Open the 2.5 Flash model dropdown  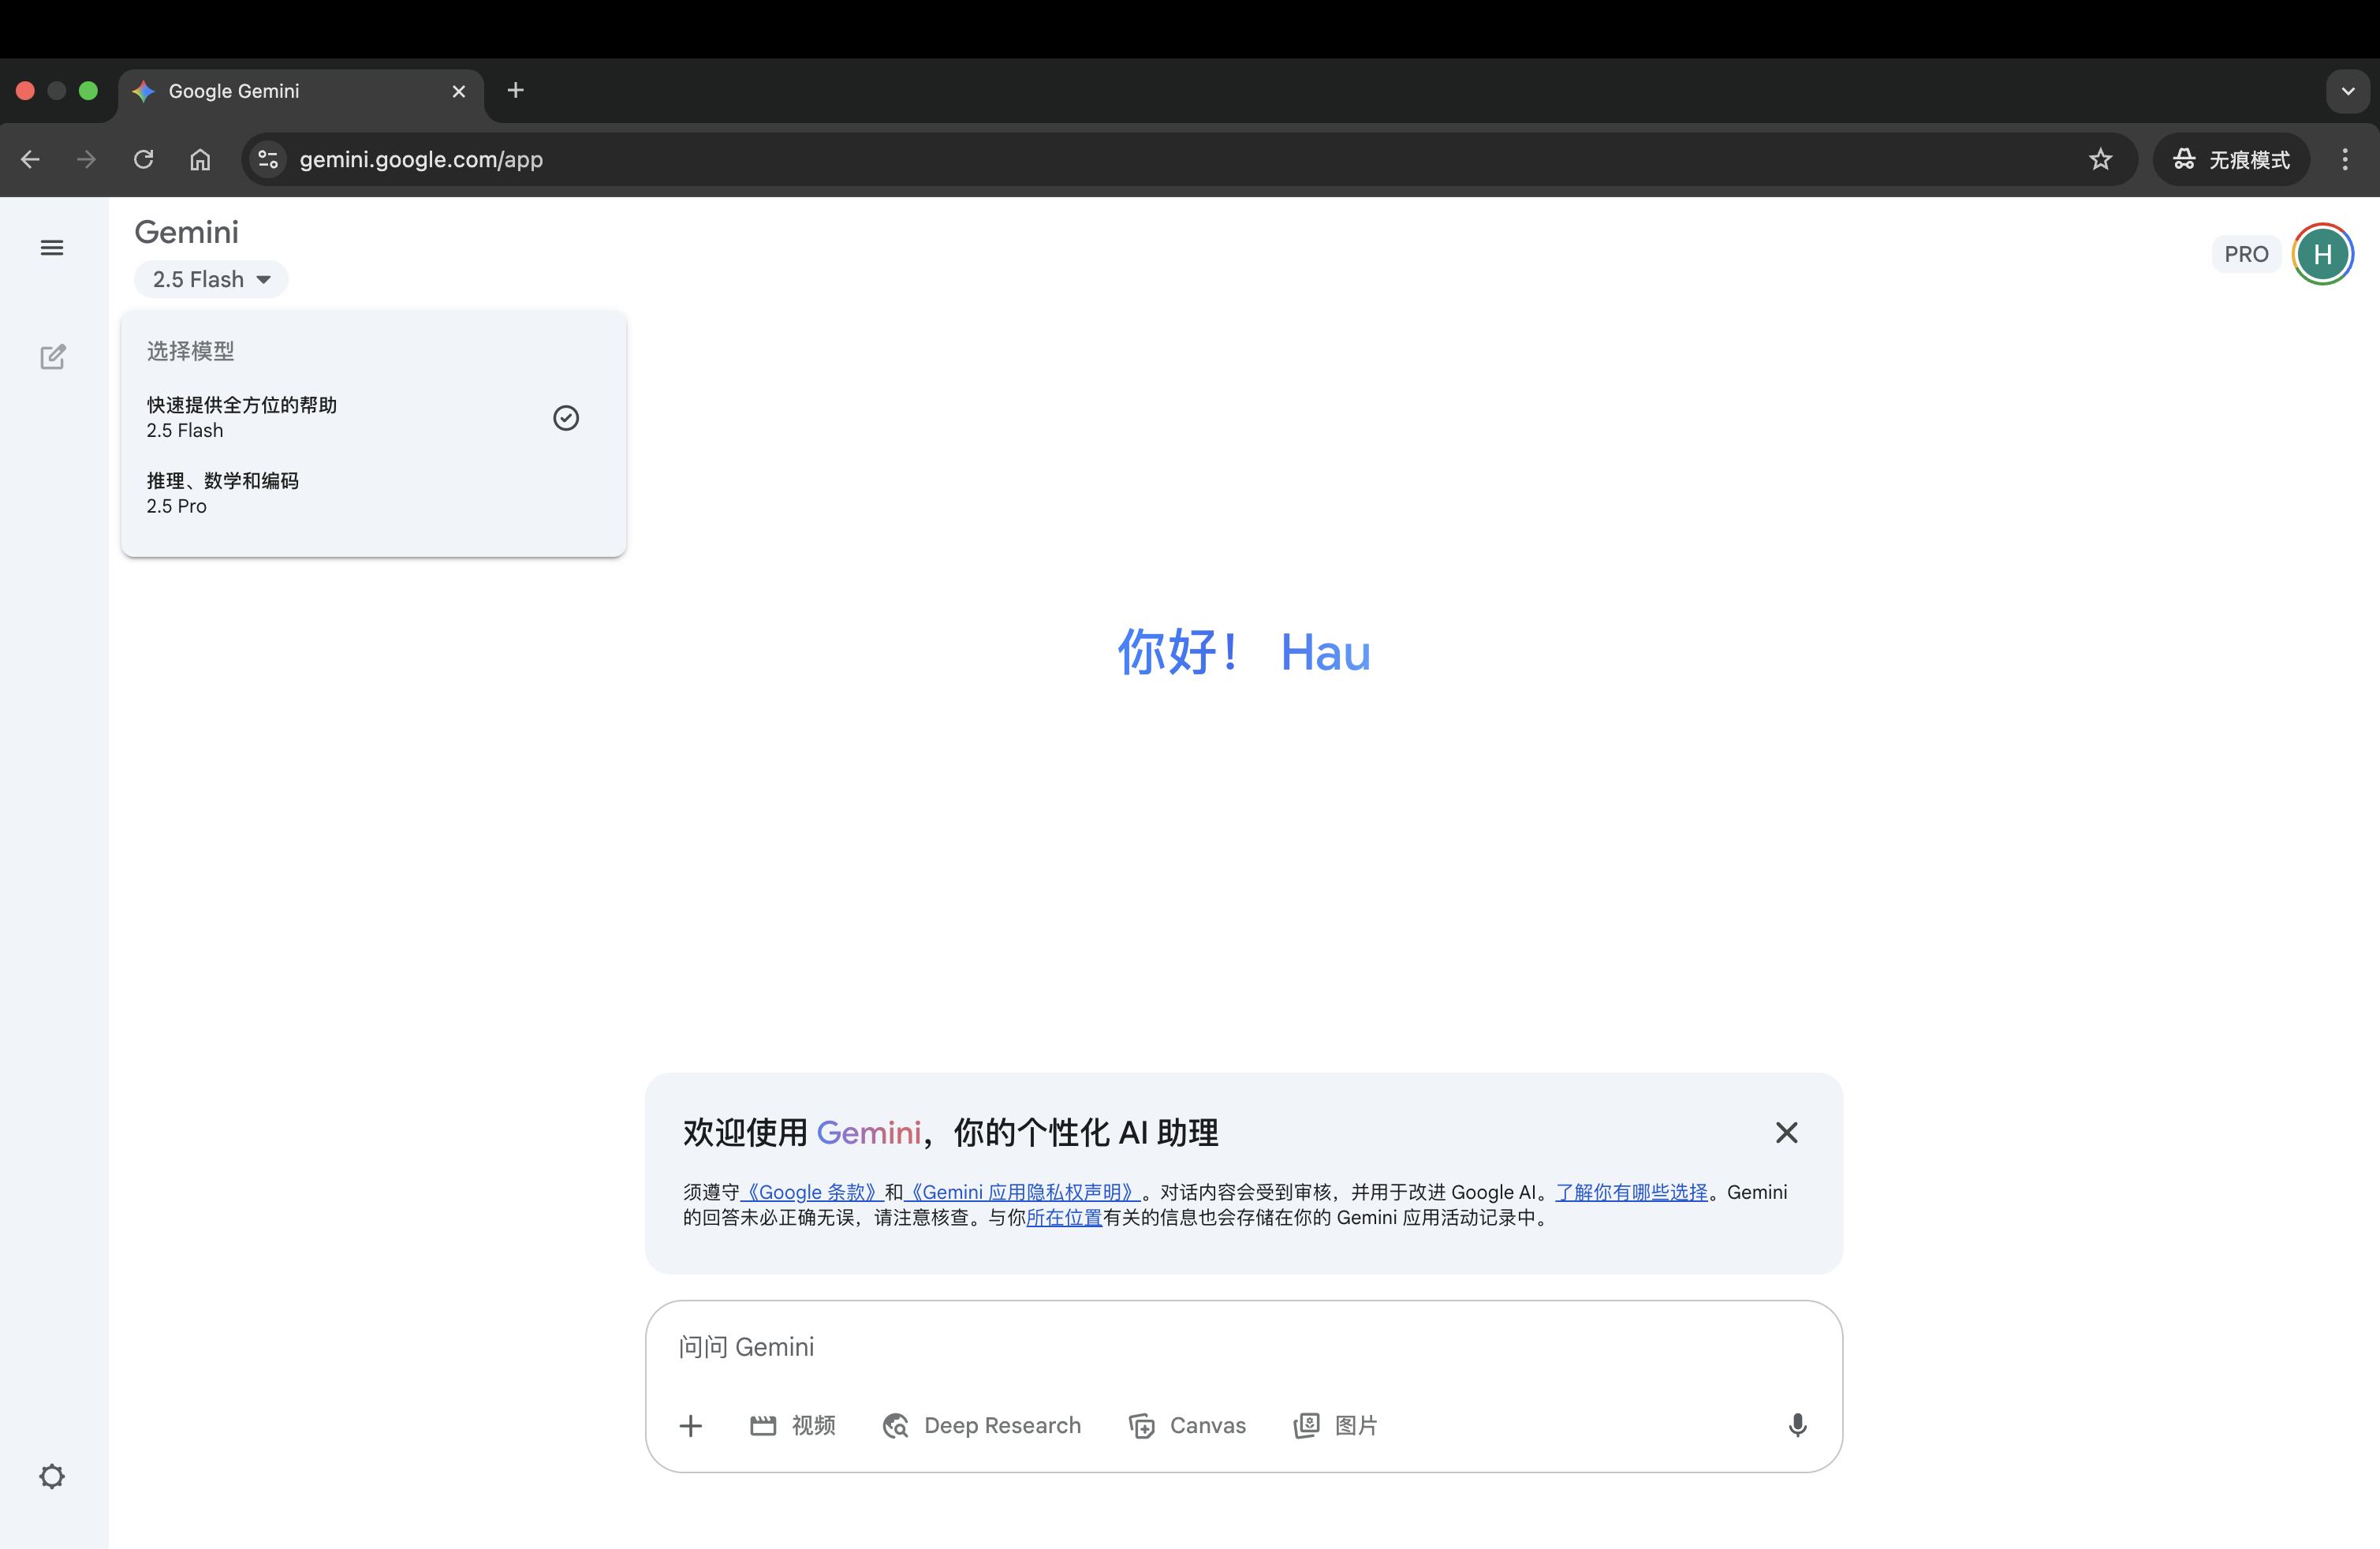click(211, 279)
